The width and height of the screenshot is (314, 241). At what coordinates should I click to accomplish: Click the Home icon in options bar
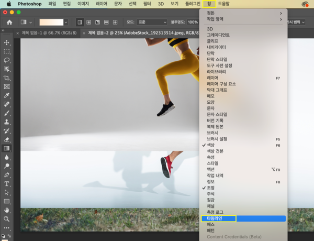9,22
